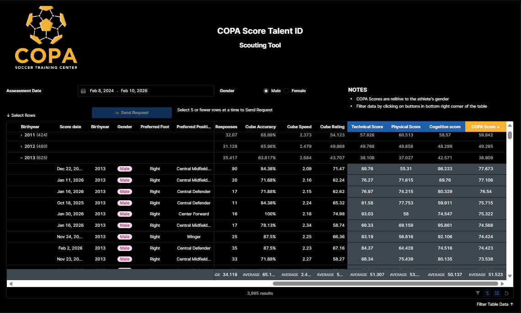The image size is (521, 313).
Task: Click the Send Request button
Action: [x=132, y=113]
